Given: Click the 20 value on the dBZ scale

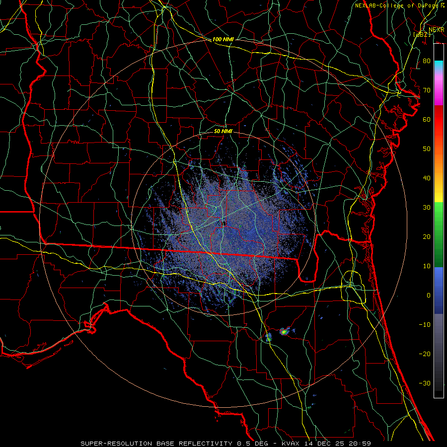Looking at the screenshot, I should pos(427,236).
